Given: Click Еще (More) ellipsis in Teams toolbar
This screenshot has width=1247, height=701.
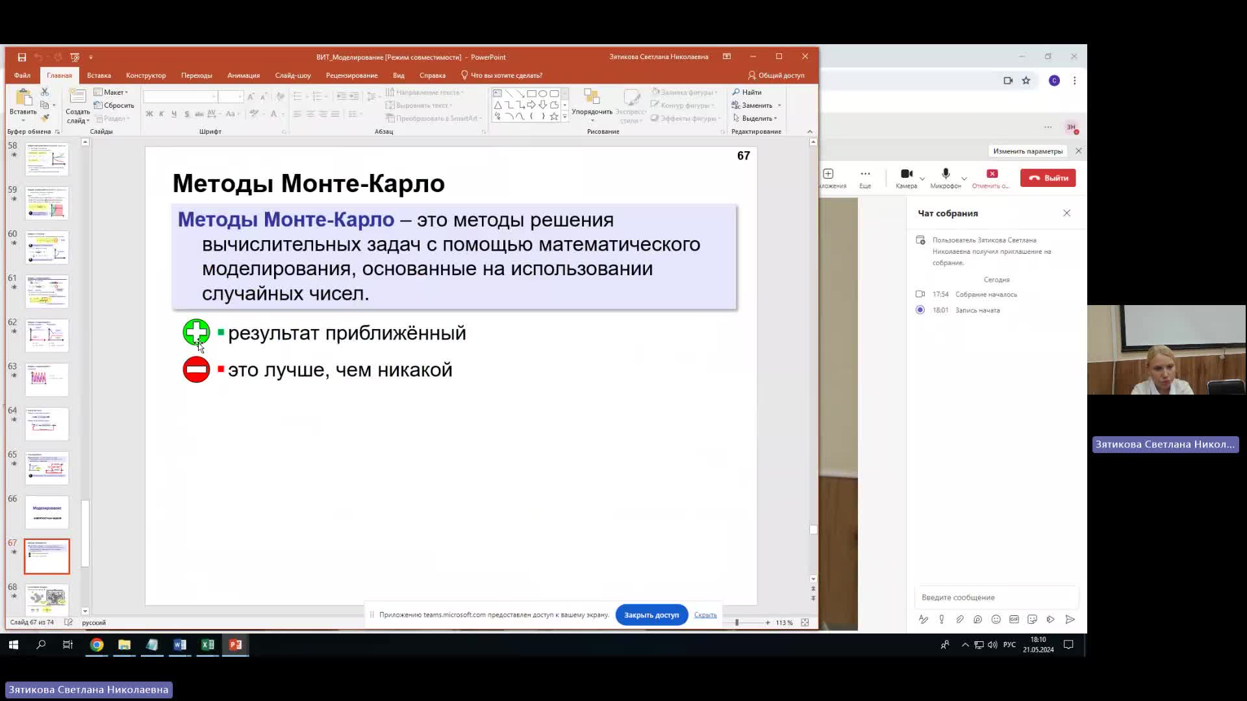Looking at the screenshot, I should pyautogui.click(x=865, y=178).
